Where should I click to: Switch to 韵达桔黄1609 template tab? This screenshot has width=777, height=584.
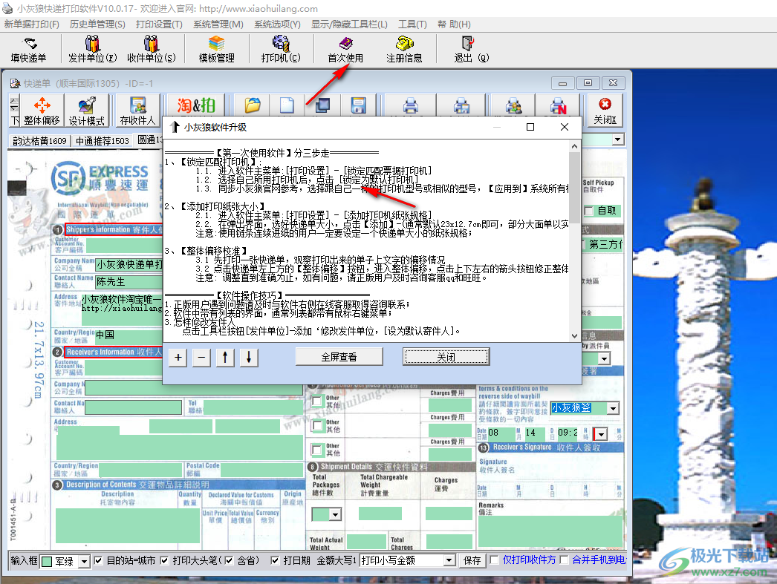coord(39,141)
